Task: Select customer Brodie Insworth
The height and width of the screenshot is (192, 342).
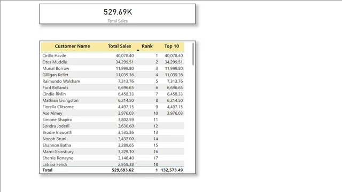Action: (57, 132)
